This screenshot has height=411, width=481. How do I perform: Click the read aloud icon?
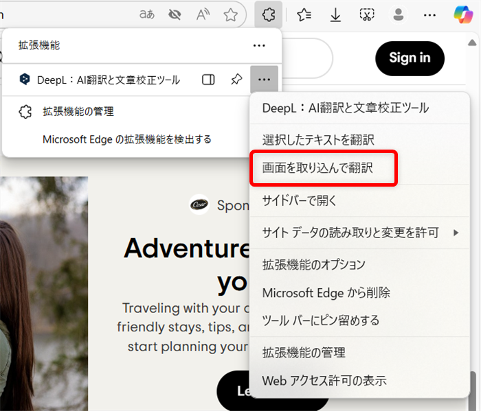pyautogui.click(x=203, y=14)
